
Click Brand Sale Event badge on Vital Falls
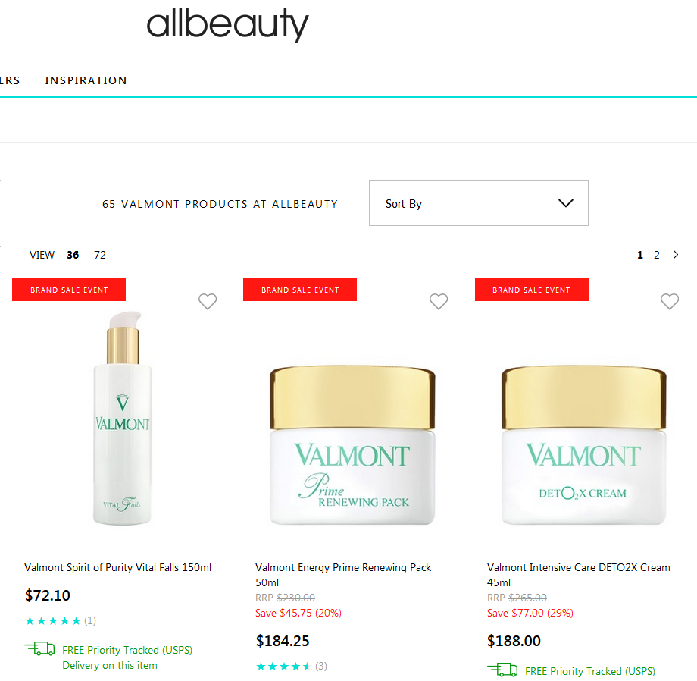[x=69, y=290]
